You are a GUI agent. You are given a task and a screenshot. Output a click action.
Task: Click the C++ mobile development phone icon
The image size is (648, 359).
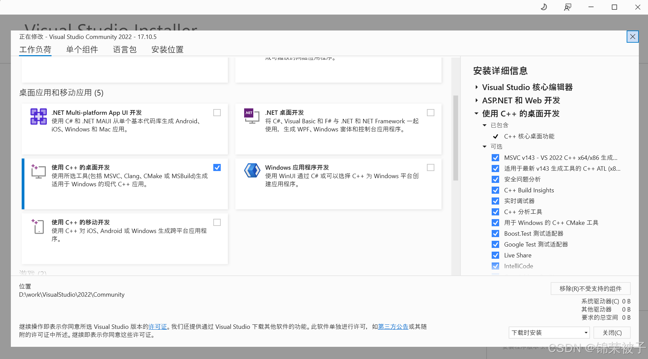coord(38,226)
